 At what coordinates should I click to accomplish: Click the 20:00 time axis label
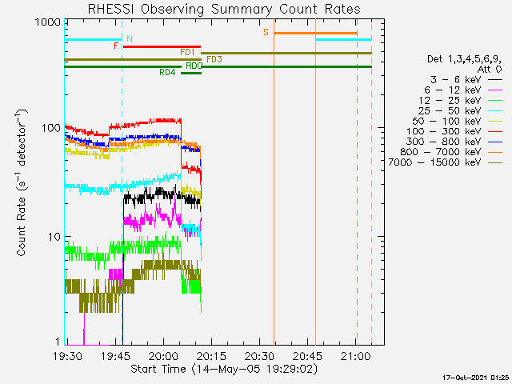coord(163,356)
